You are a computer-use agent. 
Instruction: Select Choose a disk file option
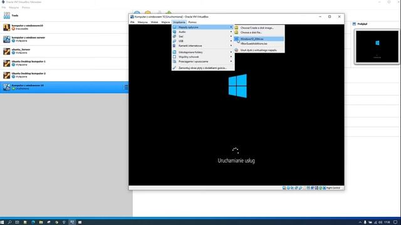tap(259, 32)
